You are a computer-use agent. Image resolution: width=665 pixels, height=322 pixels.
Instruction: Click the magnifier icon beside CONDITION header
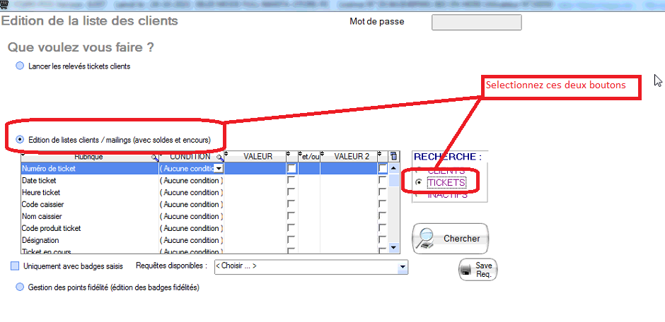click(x=220, y=157)
